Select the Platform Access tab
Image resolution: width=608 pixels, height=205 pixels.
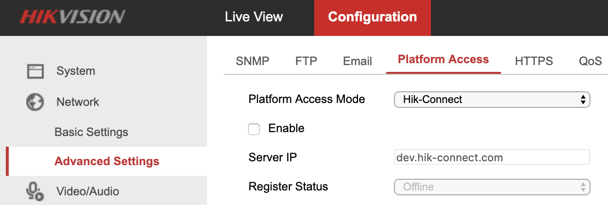pyautogui.click(x=443, y=60)
